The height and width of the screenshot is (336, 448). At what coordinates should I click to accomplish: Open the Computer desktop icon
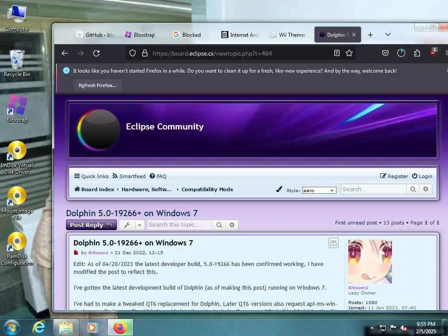pos(17,18)
